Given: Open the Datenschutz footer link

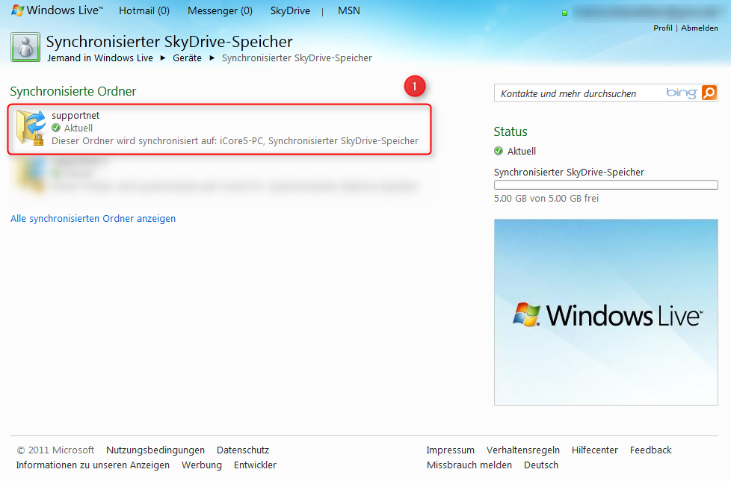Looking at the screenshot, I should coord(242,450).
